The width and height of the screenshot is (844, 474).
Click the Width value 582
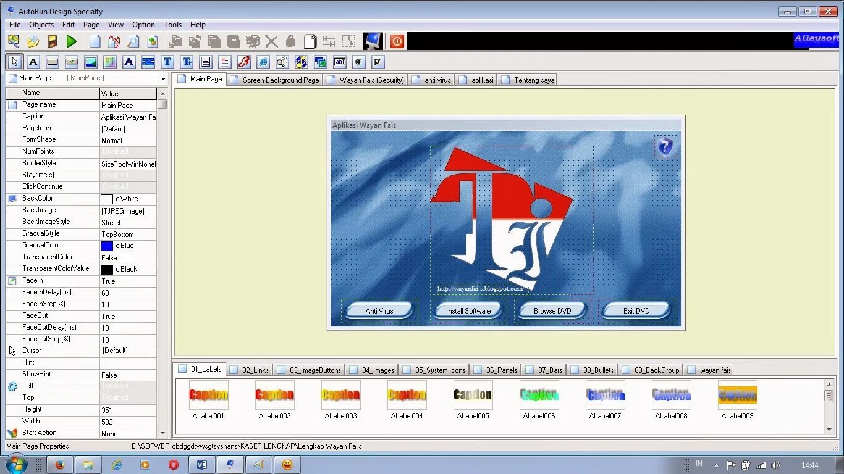(x=128, y=422)
